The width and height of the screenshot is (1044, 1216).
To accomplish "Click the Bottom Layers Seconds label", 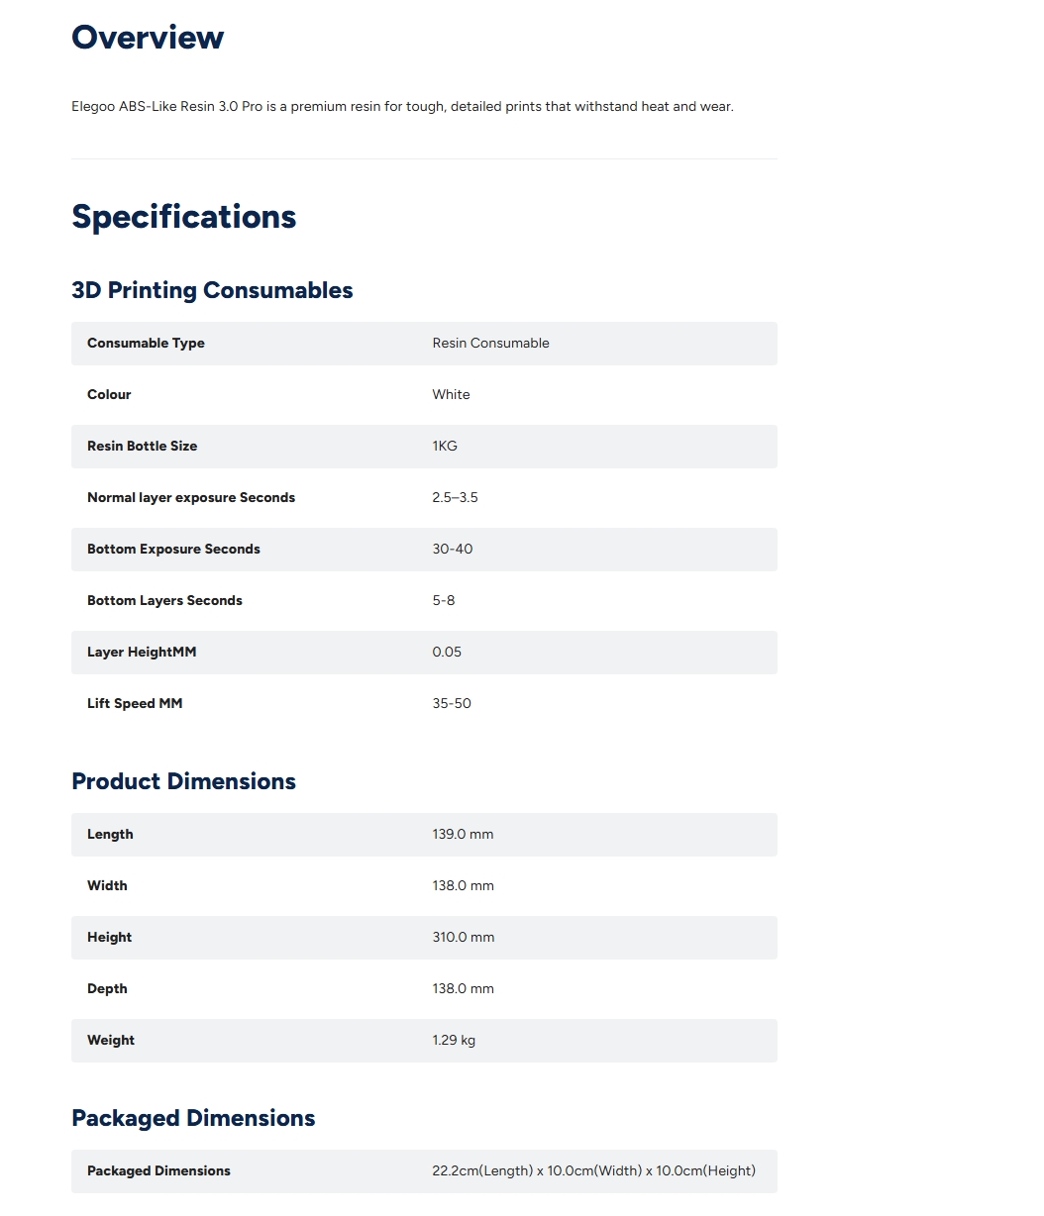I will pos(164,601).
